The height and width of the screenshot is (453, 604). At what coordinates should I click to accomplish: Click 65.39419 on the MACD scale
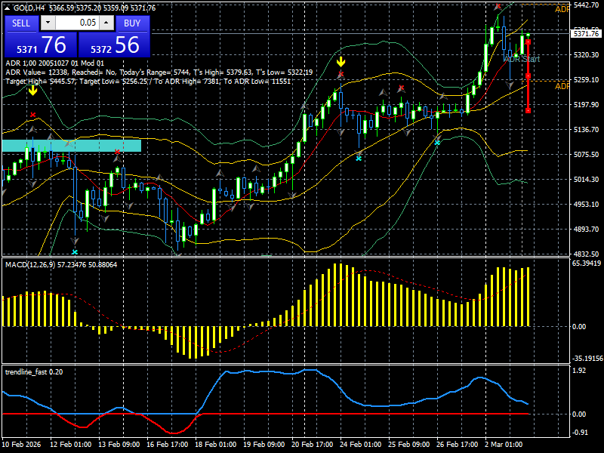point(587,263)
